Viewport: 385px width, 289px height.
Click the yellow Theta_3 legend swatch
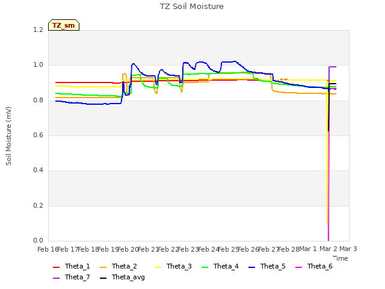tap(158, 267)
